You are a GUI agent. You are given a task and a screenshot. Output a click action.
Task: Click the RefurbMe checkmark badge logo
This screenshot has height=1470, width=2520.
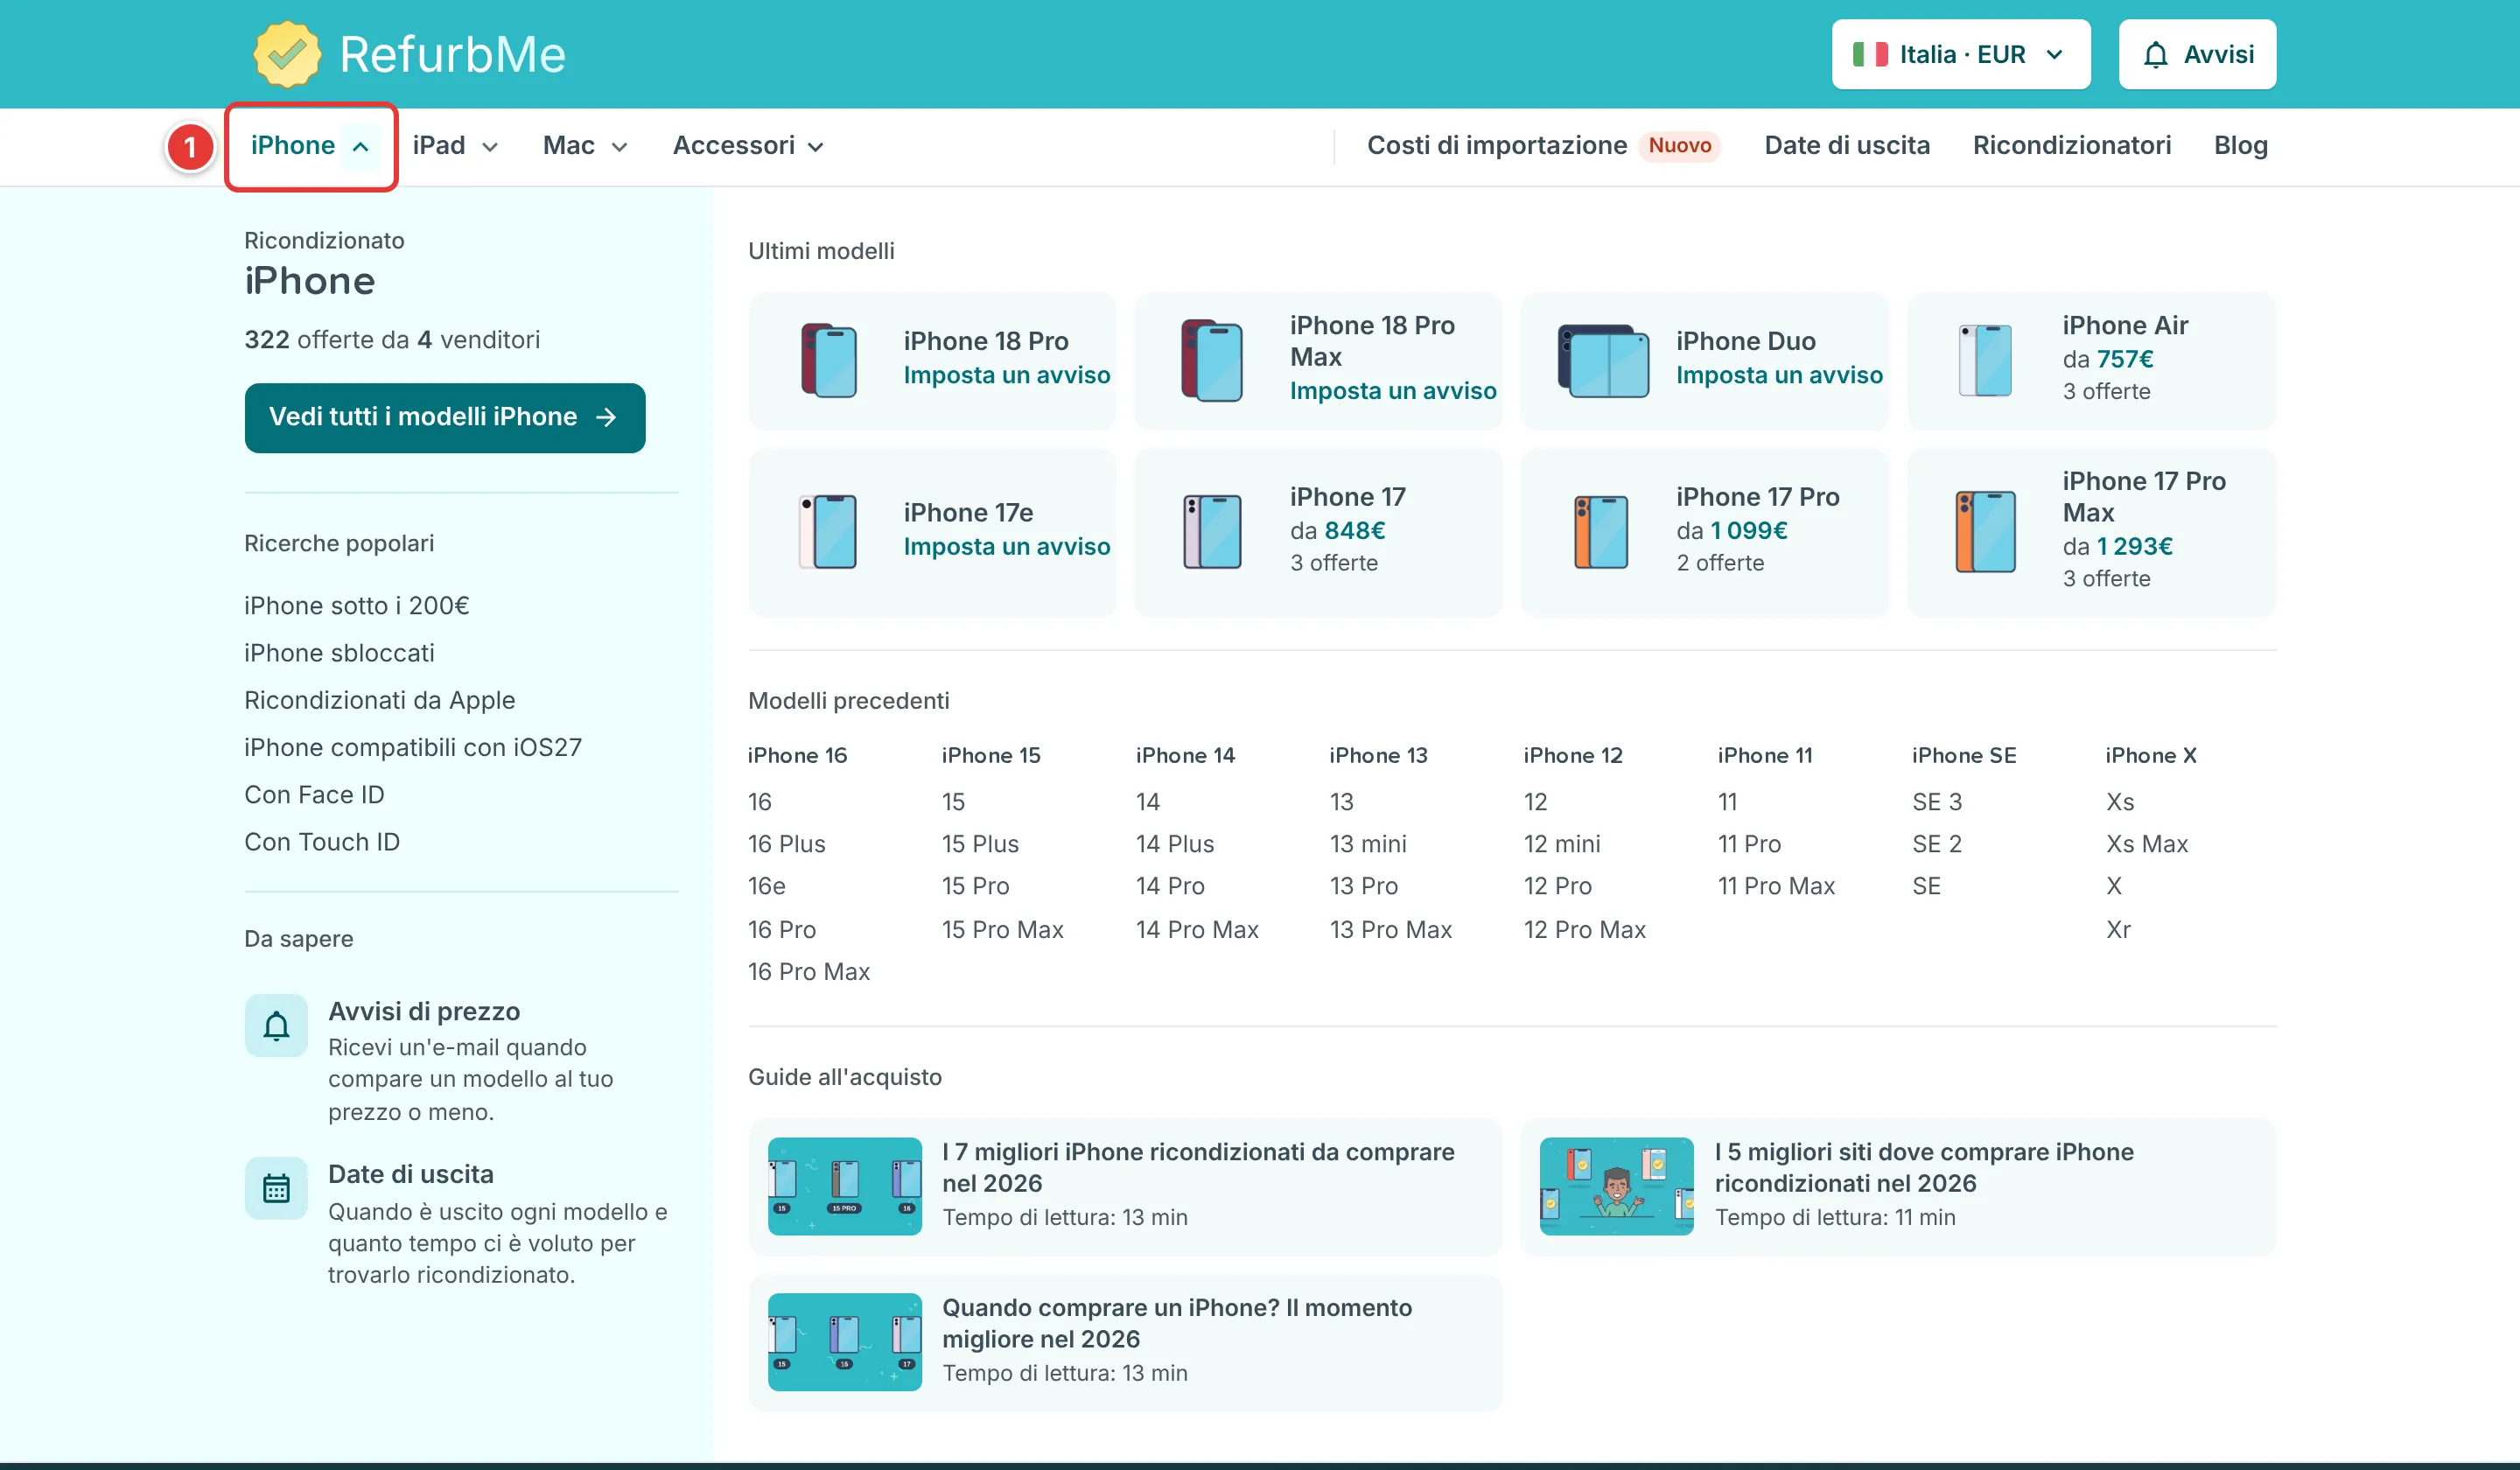click(287, 54)
